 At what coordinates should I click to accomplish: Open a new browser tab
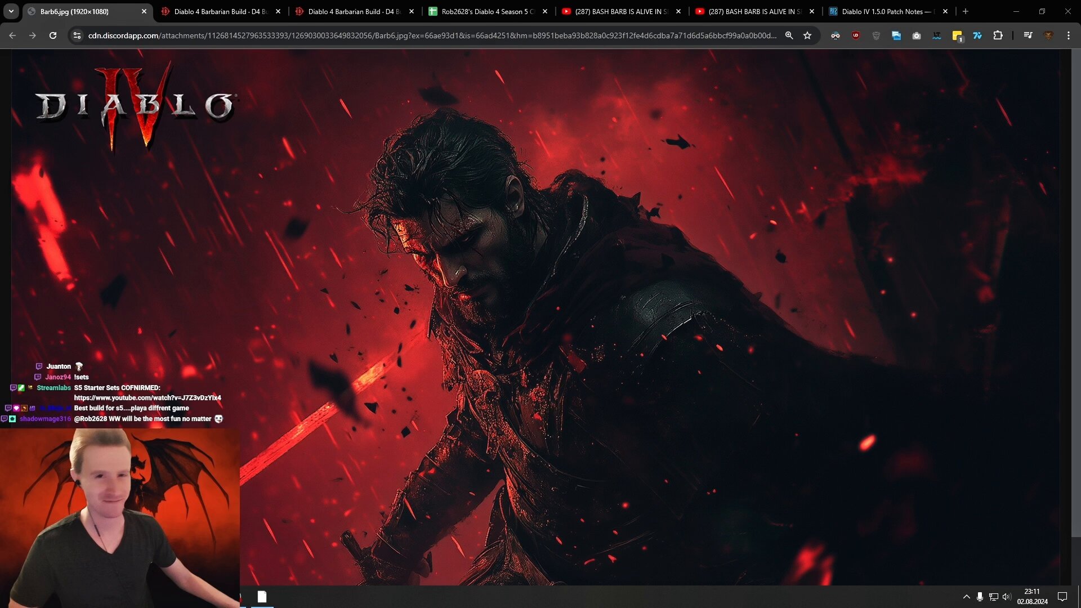pos(966,11)
